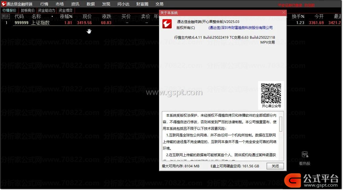This screenshot has height=190, width=343.
Task: Click the 通达信 app logo in title bar
Action: click(3, 4)
